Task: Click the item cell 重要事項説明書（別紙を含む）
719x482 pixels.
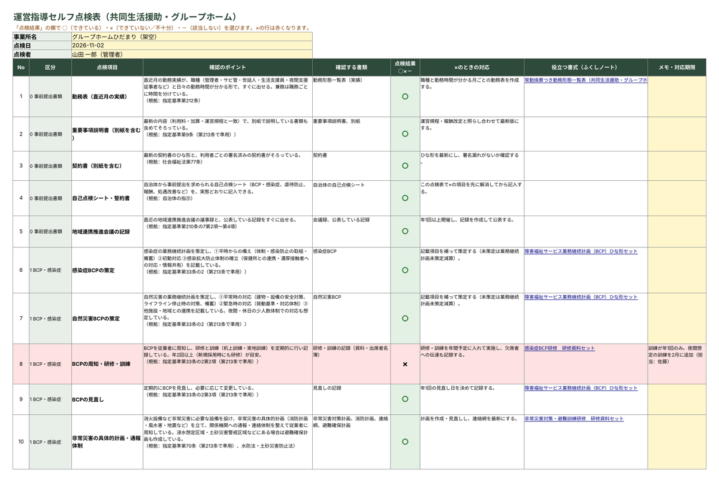Action: coord(107,134)
